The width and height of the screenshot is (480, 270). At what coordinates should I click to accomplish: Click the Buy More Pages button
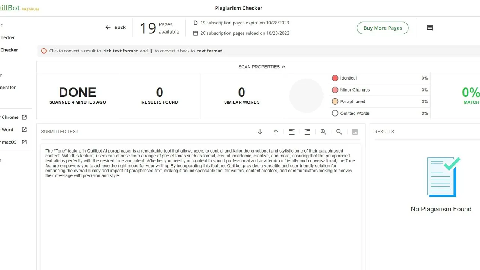pyautogui.click(x=382, y=28)
